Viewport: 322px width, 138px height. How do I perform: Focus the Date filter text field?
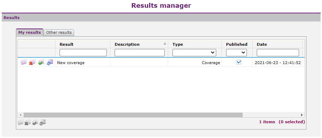[x=278, y=52]
